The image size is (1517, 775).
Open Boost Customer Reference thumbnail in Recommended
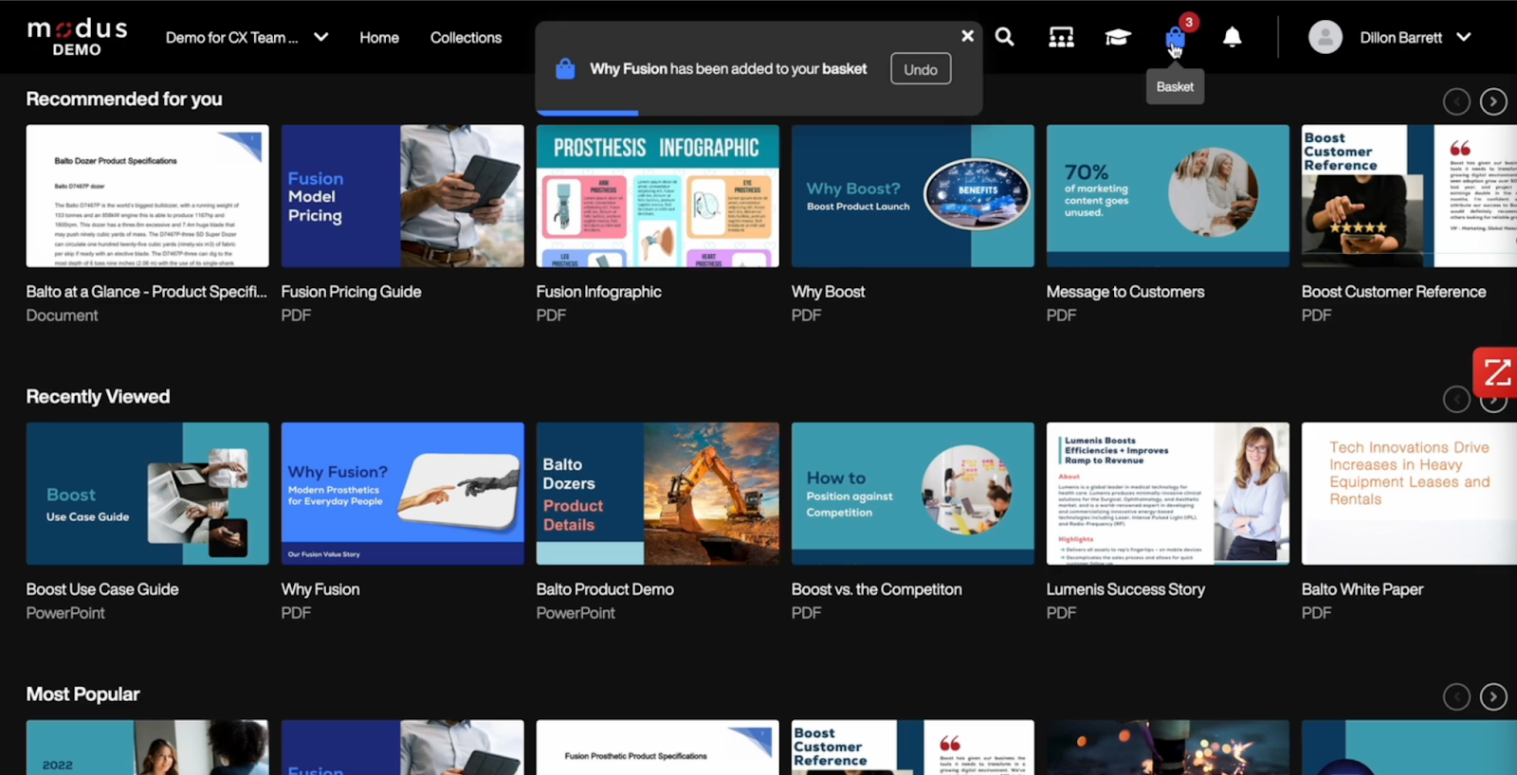tap(1409, 196)
